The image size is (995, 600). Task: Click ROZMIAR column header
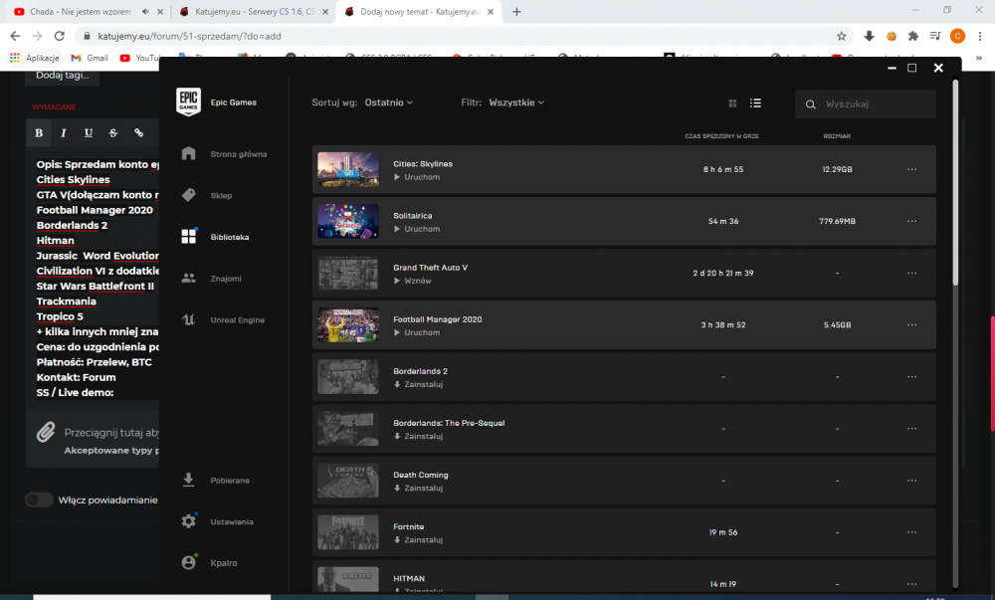(x=837, y=136)
